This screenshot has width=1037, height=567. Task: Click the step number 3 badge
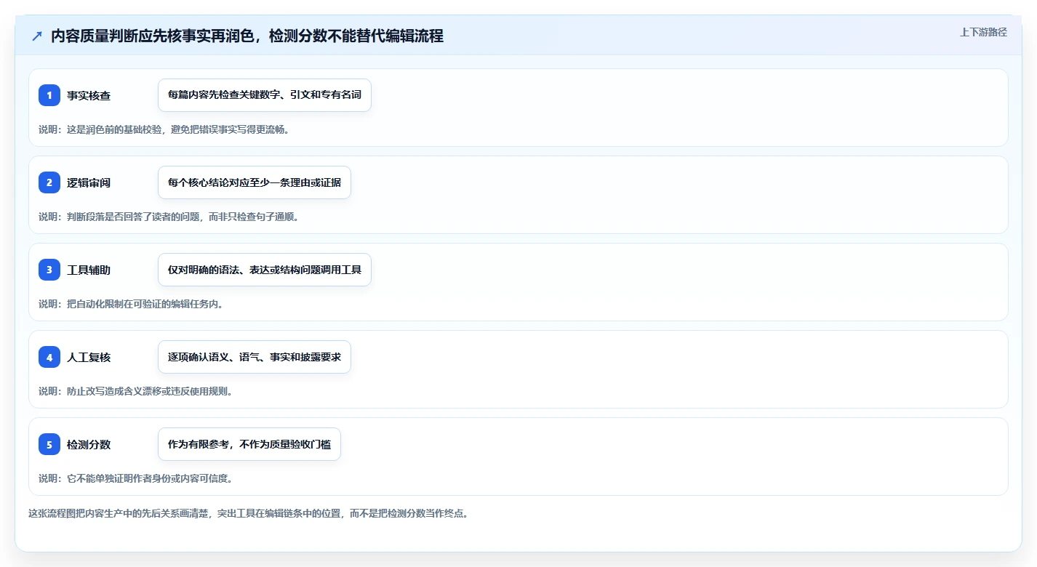[x=49, y=270]
